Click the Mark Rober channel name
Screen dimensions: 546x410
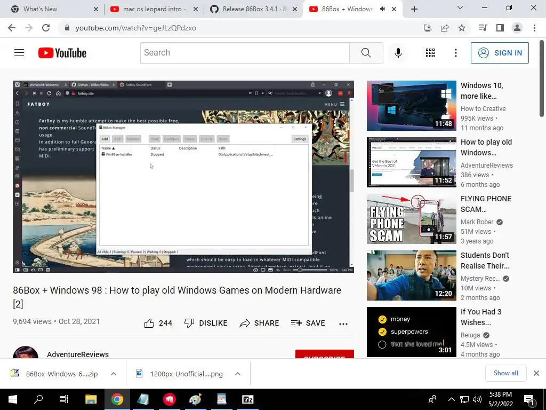point(477,222)
